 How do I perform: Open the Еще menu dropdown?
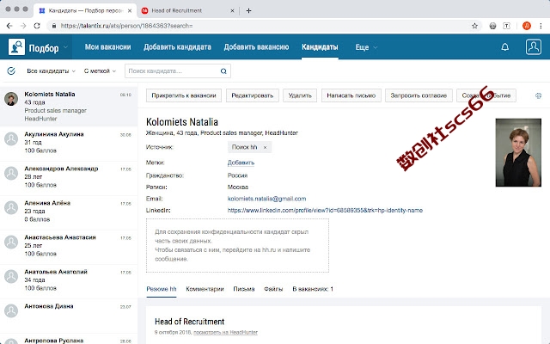pos(366,47)
